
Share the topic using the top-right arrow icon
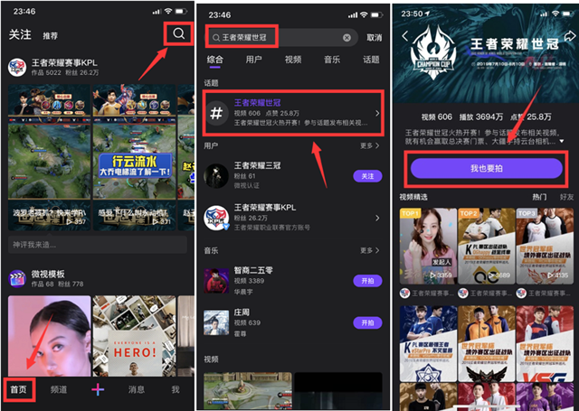[x=570, y=35]
